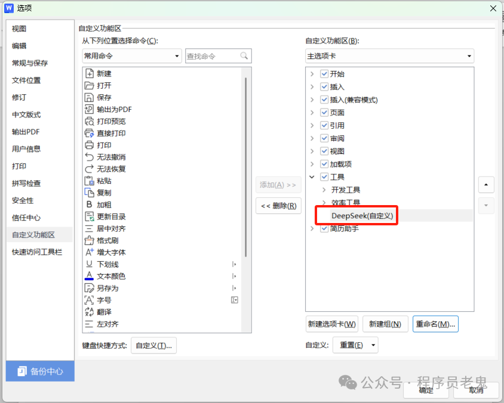
Task: Click the command list vertical scrollbar
Action: 246,167
